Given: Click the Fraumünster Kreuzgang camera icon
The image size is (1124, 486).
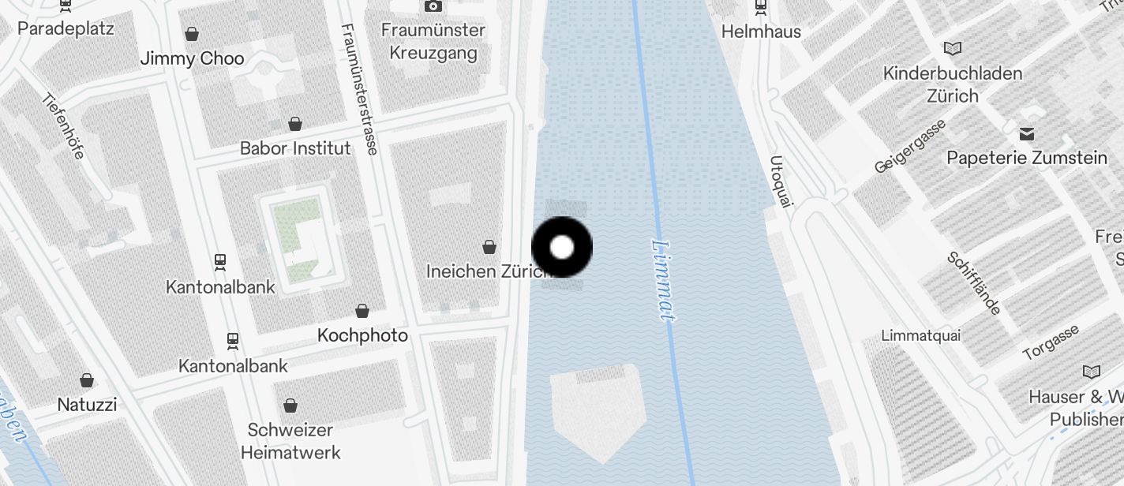Looking at the screenshot, I should tap(433, 6).
